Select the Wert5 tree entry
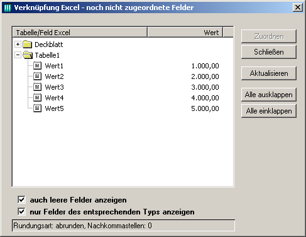The image size is (306, 237). [x=54, y=108]
